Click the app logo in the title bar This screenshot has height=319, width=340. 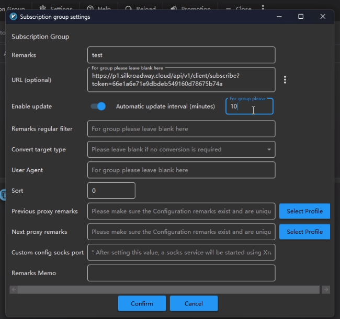pos(14,17)
